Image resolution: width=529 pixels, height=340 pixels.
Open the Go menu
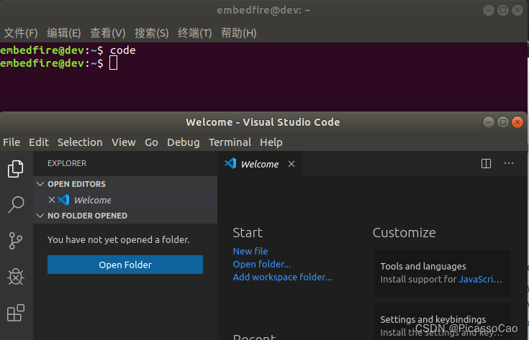tap(151, 142)
